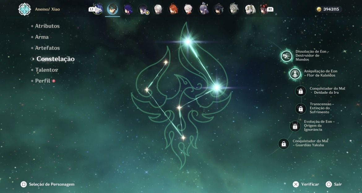Image resolution: width=362 pixels, height=193 pixels.
Task: Open locked Evolução de Eon – Origem da Ignorância node
Action: pos(295,126)
